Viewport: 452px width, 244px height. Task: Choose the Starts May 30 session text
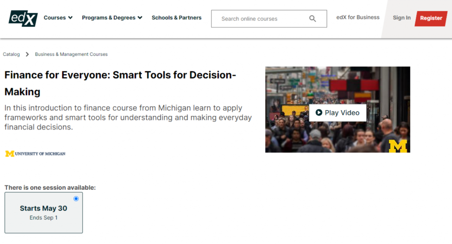(43, 208)
